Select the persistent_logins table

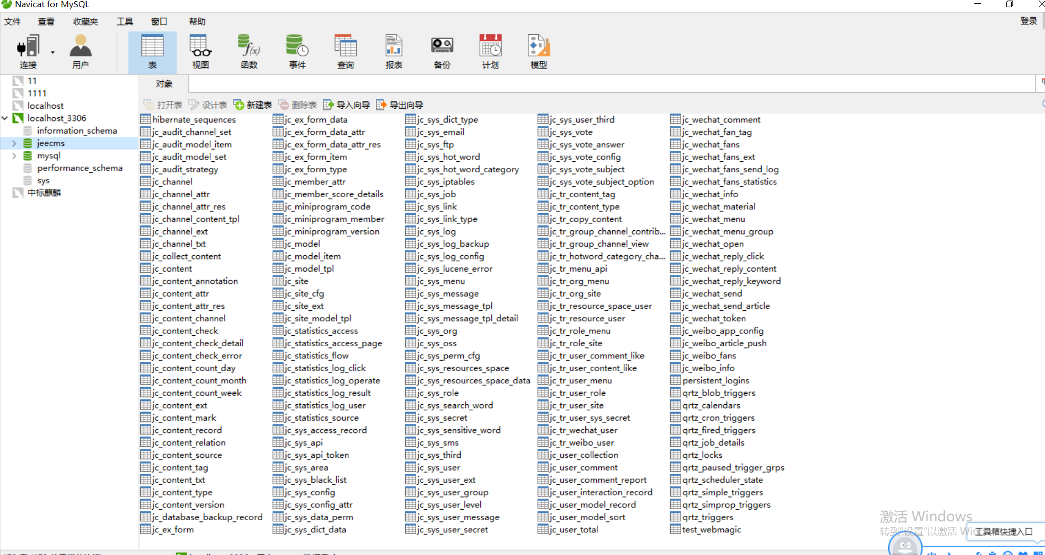pyautogui.click(x=715, y=380)
